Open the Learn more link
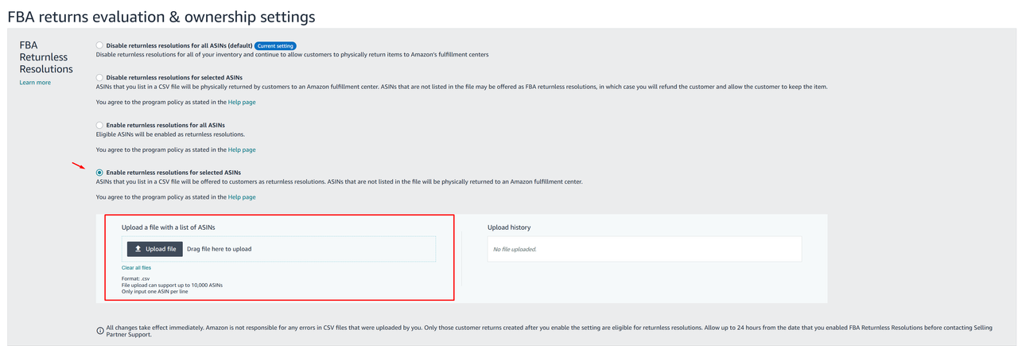The width and height of the screenshot is (1018, 346). pyautogui.click(x=35, y=83)
